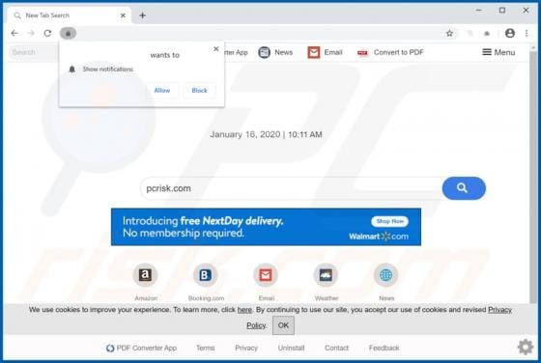Viewport: 541px width, 363px height.
Task: Open a new tab with the plus button
Action: click(143, 15)
